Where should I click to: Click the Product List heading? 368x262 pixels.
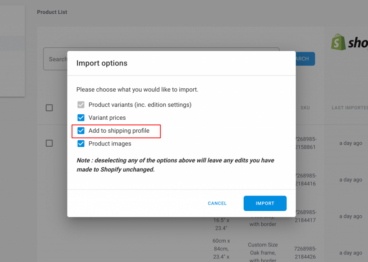coord(52,12)
